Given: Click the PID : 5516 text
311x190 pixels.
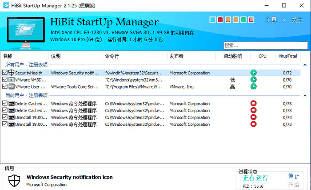Looking at the screenshot, I should pos(253,186).
